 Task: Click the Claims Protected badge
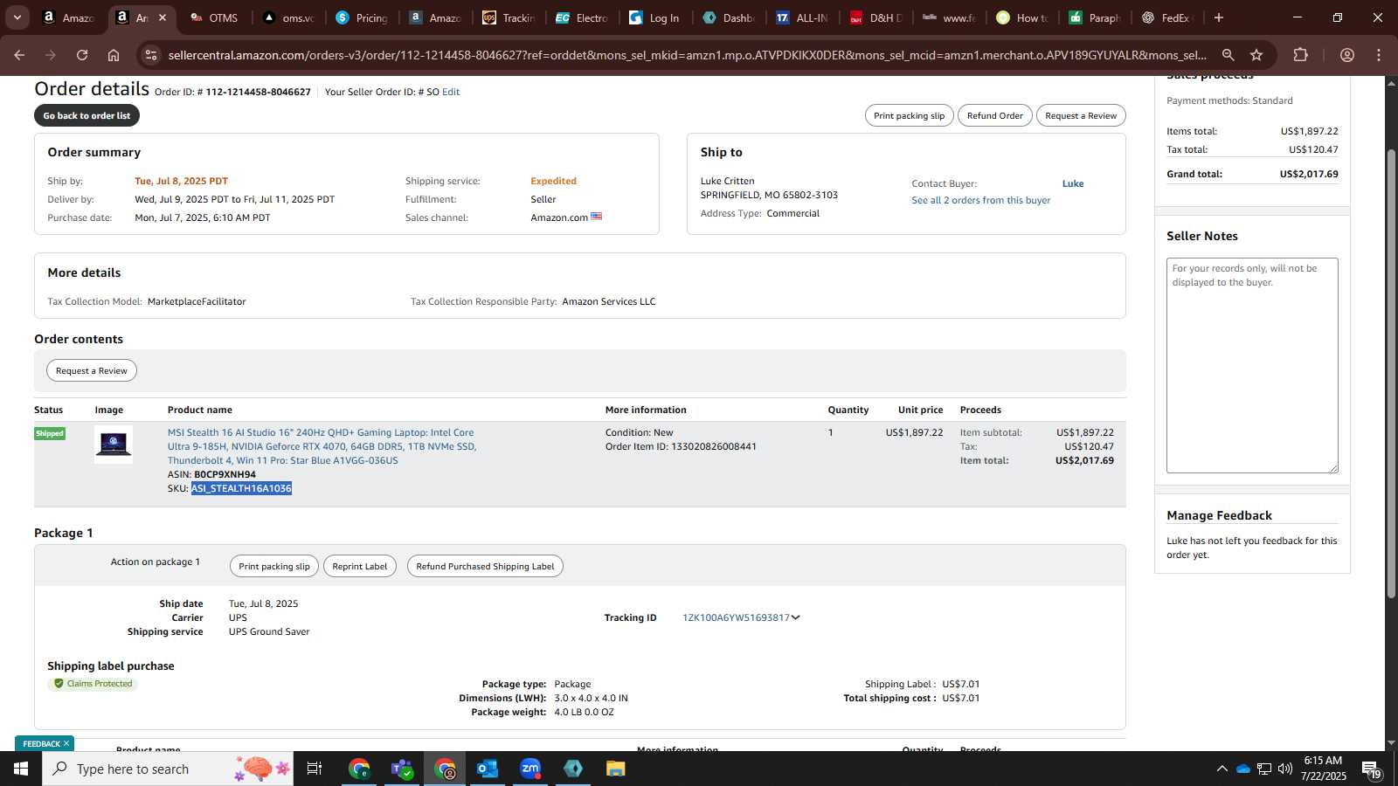point(93,684)
